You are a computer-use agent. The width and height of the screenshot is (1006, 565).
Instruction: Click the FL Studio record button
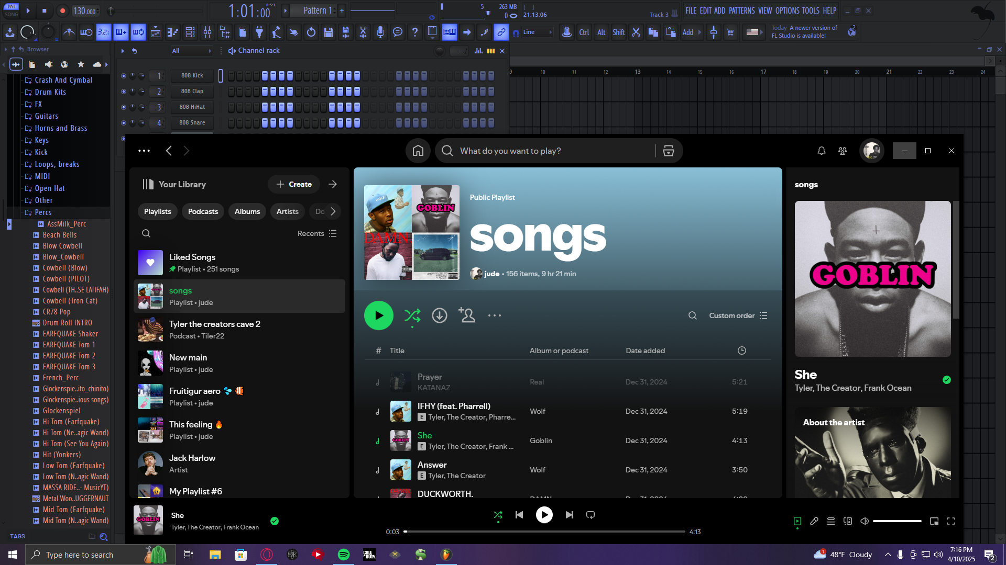[x=62, y=10]
